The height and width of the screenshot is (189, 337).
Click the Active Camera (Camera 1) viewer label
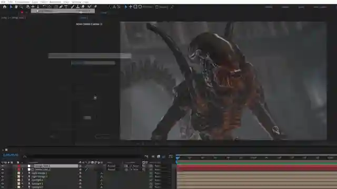[89, 24]
